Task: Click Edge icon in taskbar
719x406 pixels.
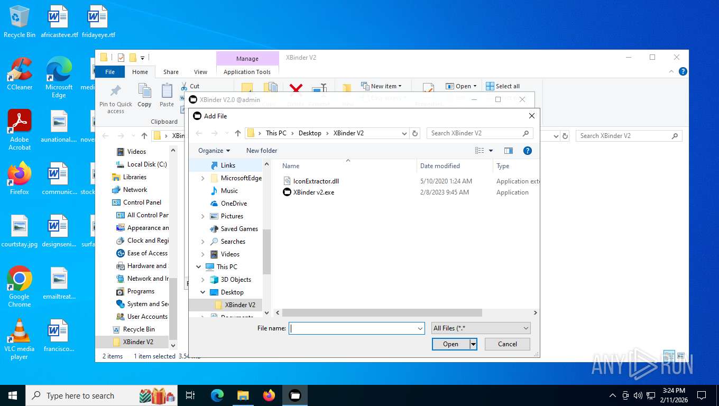Action: [x=217, y=395]
